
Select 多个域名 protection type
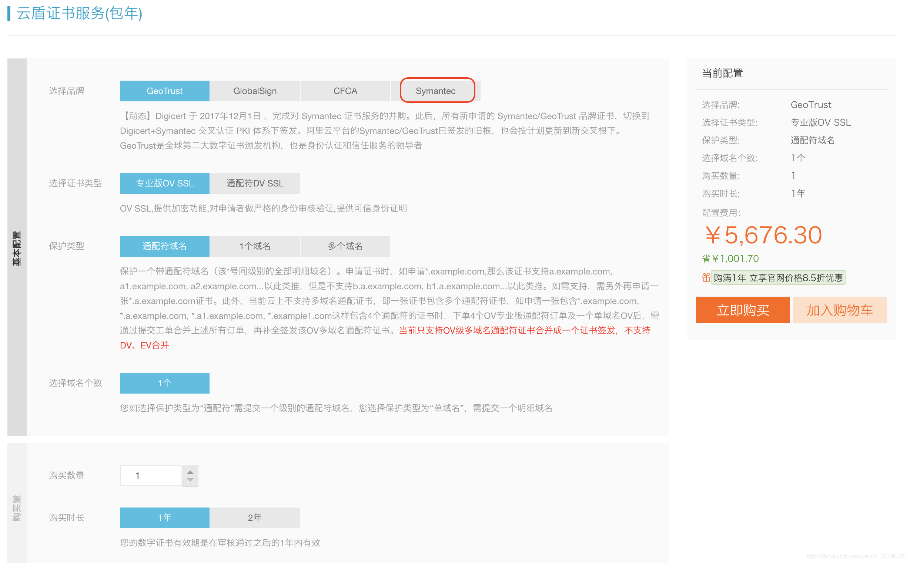(345, 246)
